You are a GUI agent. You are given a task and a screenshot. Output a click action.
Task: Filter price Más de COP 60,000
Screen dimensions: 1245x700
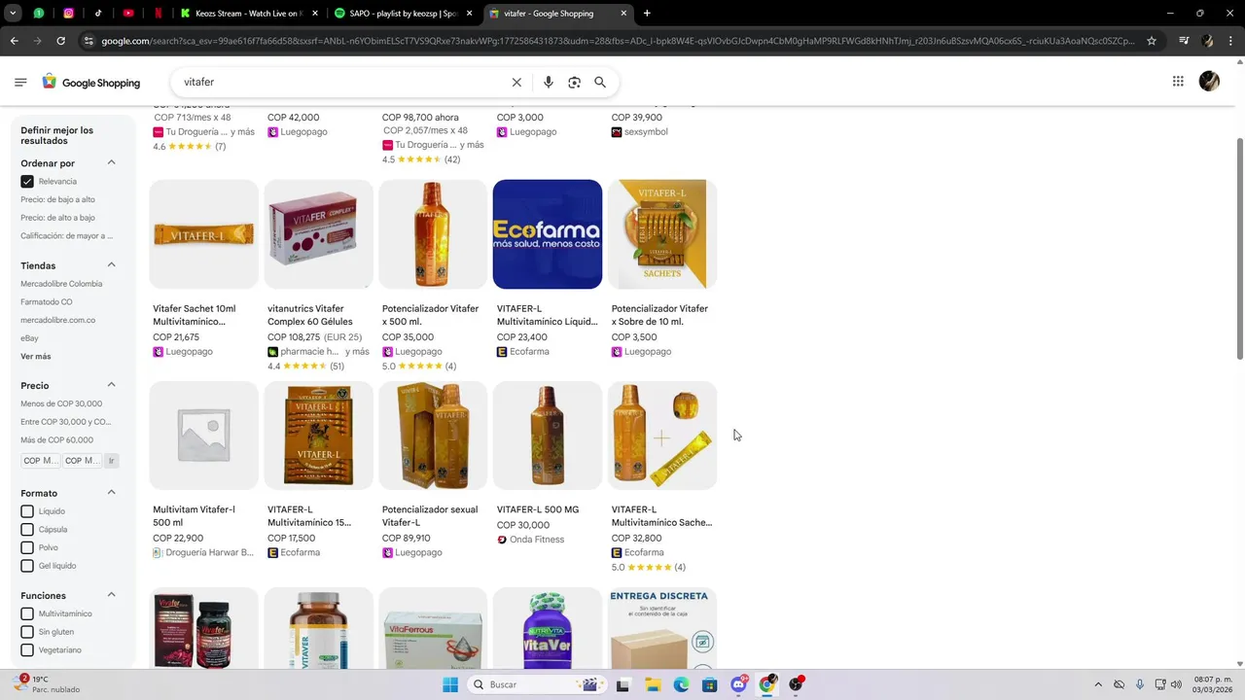[57, 440]
